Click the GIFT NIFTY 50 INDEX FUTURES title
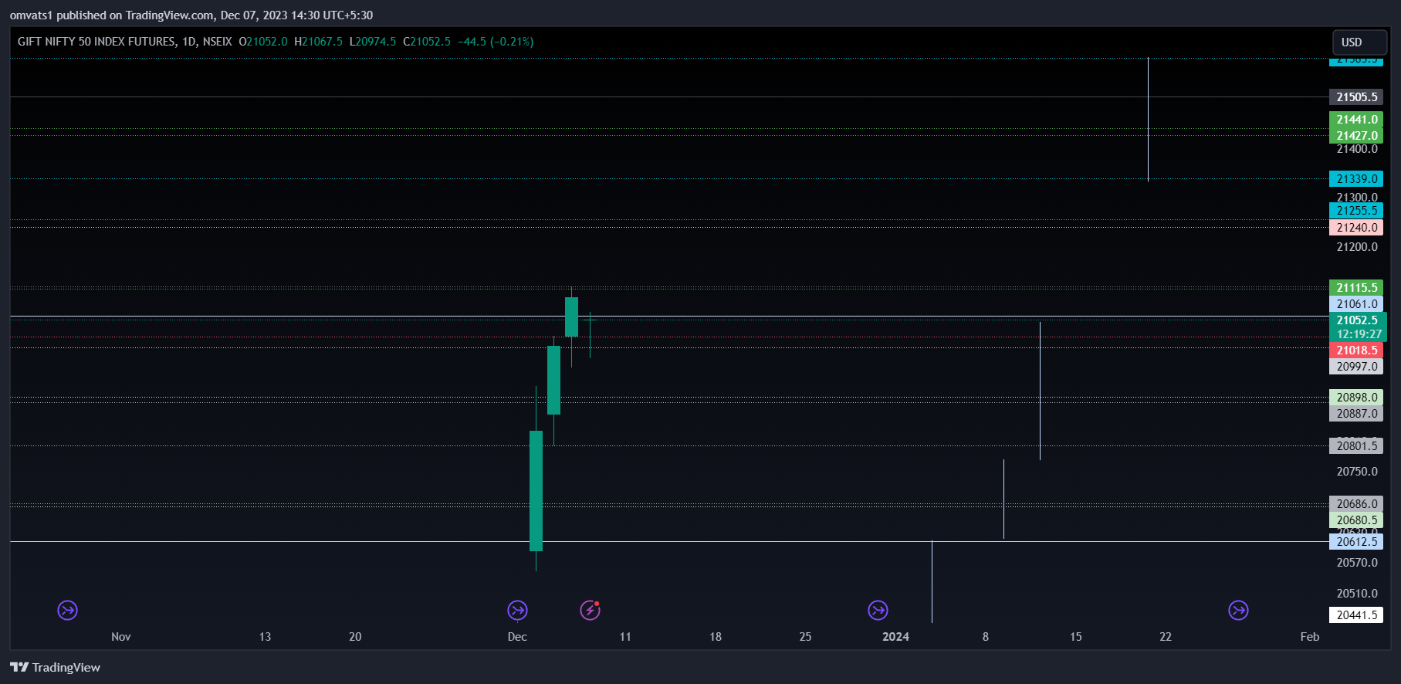The height and width of the screenshot is (684, 1401). [x=96, y=42]
